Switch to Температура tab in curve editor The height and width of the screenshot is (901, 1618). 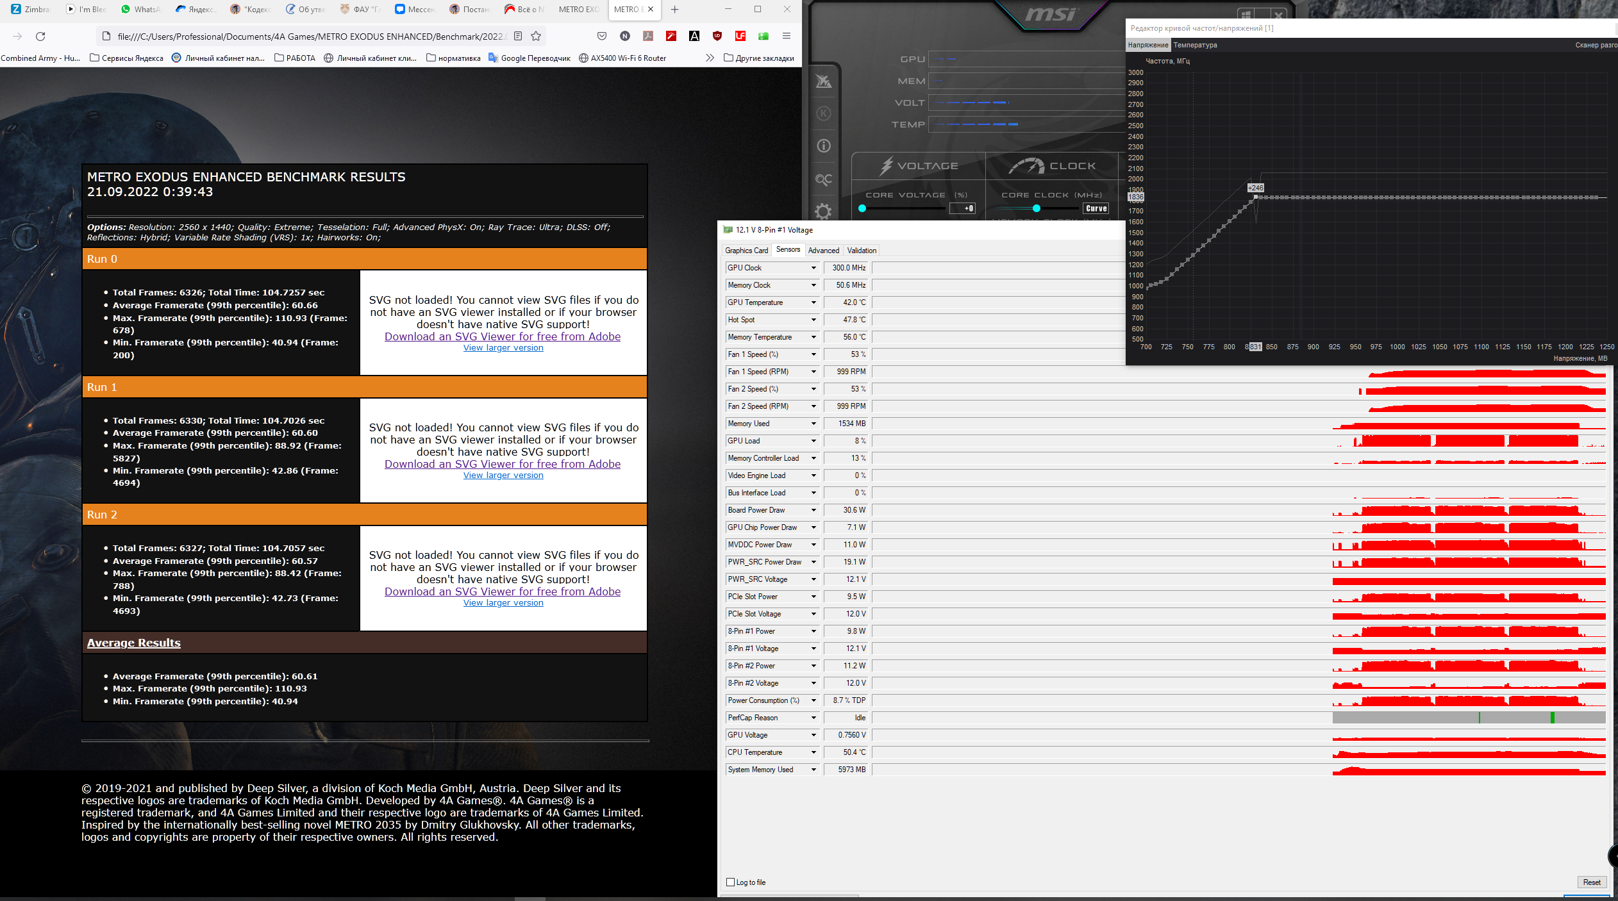coord(1195,45)
